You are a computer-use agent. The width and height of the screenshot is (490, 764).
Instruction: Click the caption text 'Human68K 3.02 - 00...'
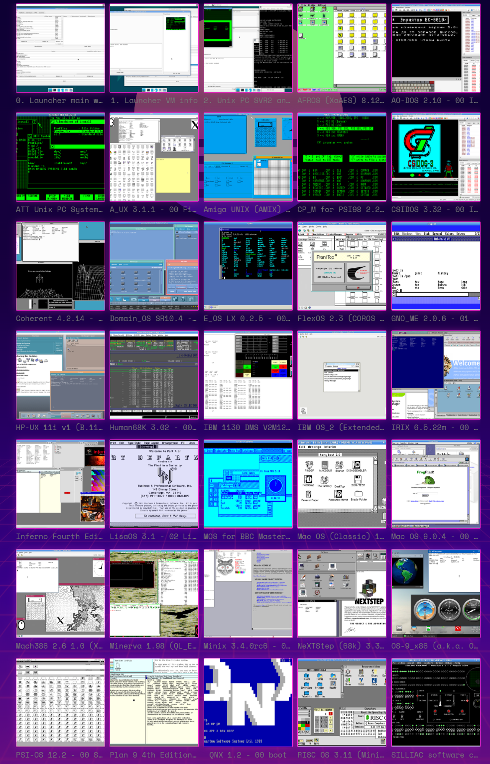[153, 428]
